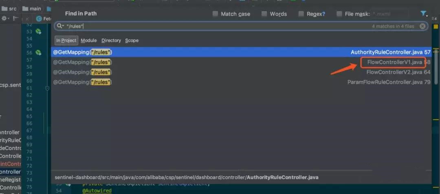Close the editor tab with the x icon

point(27,19)
